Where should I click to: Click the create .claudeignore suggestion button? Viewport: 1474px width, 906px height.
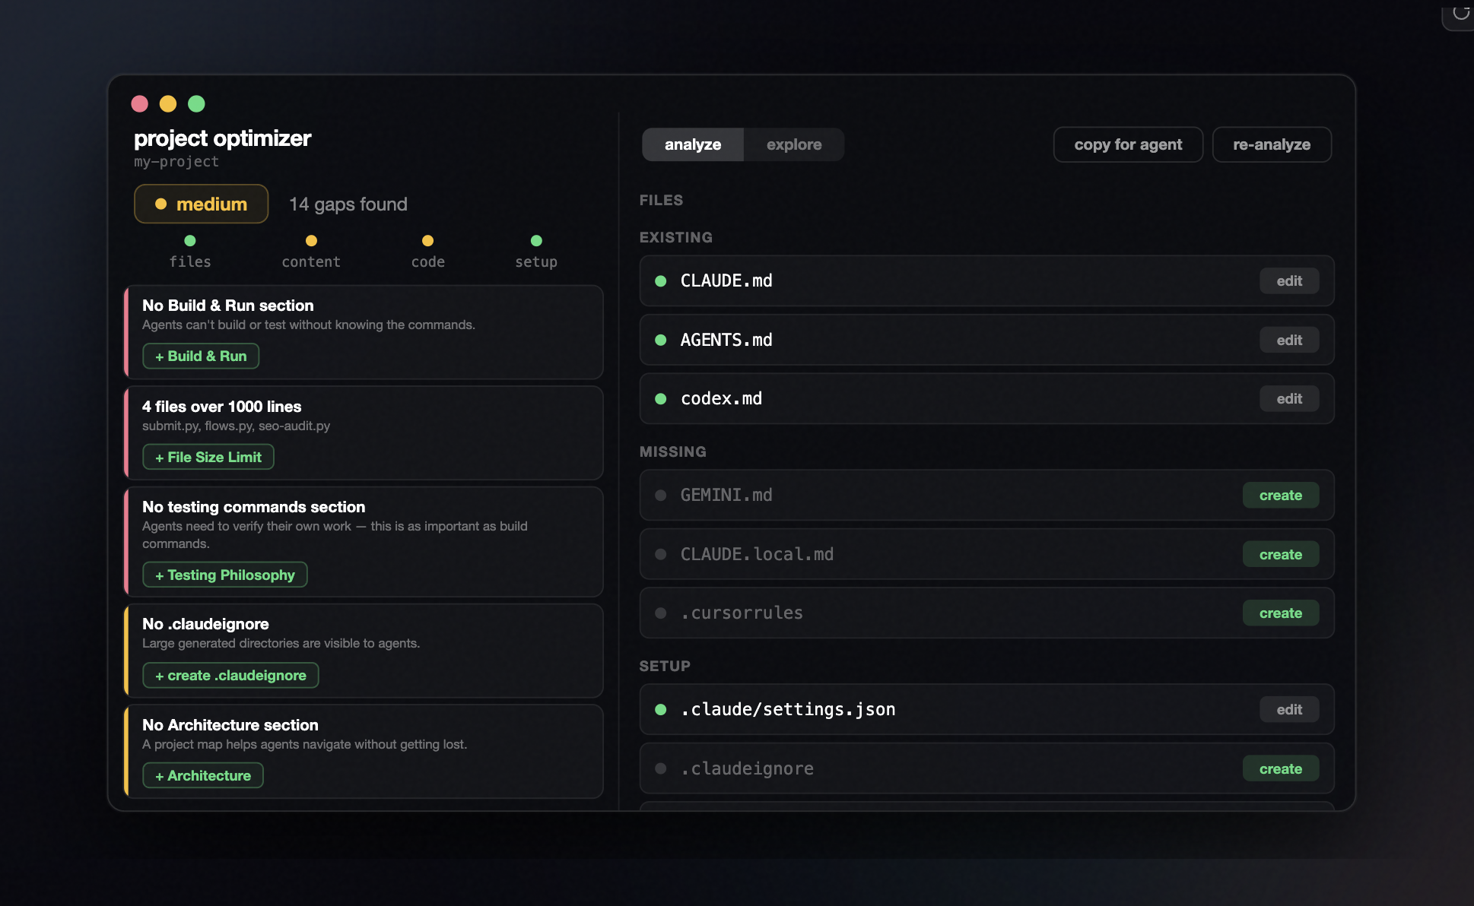[x=230, y=675]
